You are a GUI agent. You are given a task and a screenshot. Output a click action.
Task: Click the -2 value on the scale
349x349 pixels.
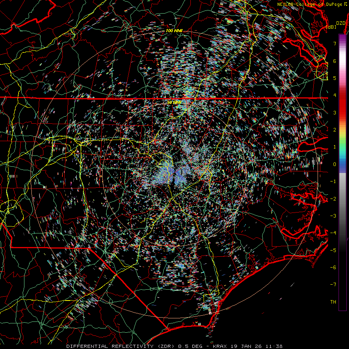[333, 199]
